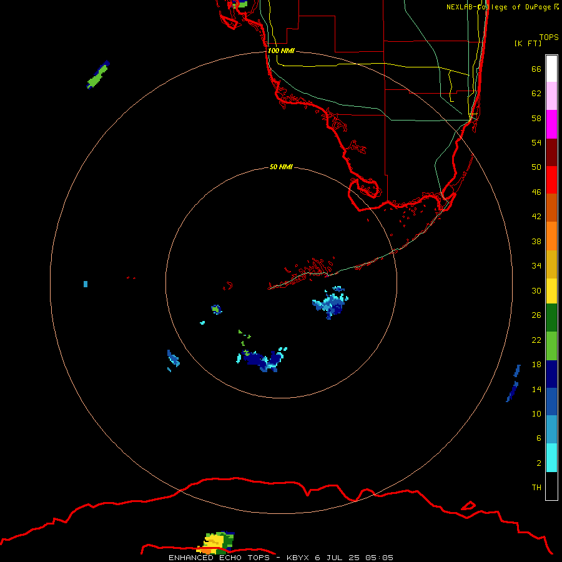The height and width of the screenshot is (562, 562).
Task: Click the navy echo cluster inside the 50 NMI ring
Action: [262, 360]
